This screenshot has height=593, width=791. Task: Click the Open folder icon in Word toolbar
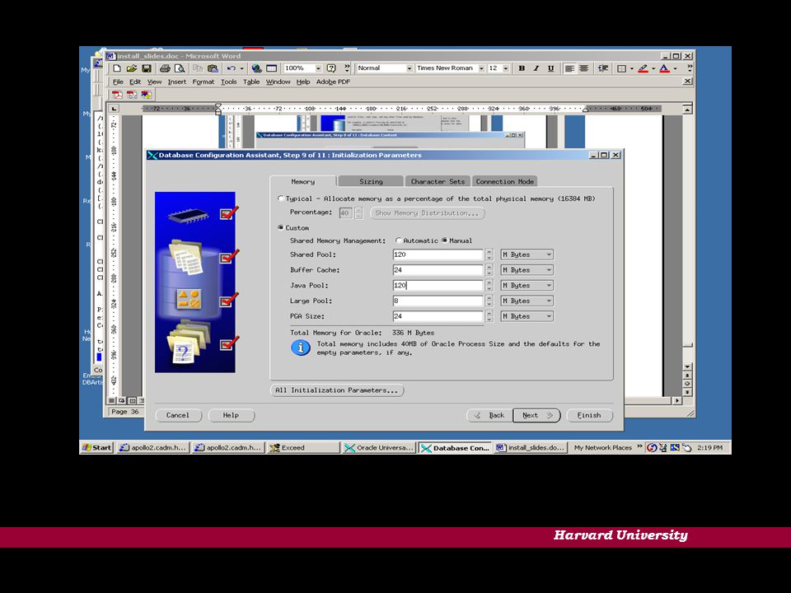click(132, 68)
